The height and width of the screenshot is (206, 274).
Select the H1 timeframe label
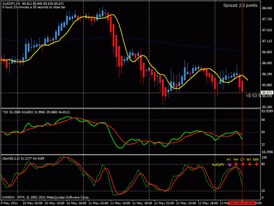pos(229,159)
